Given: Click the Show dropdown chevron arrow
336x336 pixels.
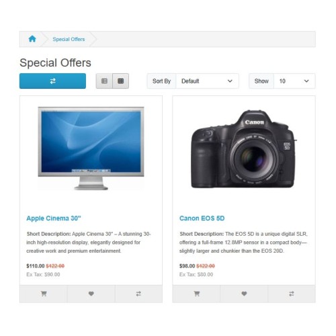Looking at the screenshot, I should tap(306, 81).
